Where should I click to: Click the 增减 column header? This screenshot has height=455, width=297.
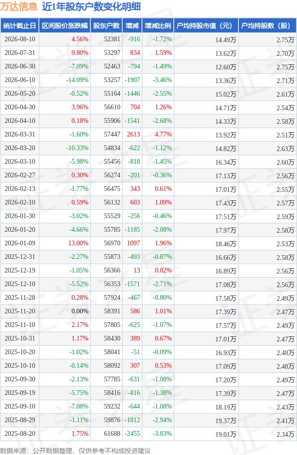(132, 25)
